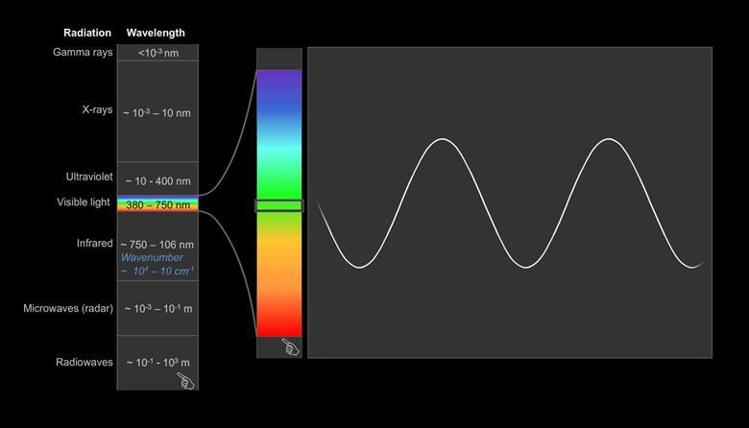Click the rainbow 380 – 750 nm band
The image size is (749, 428).
(x=157, y=204)
